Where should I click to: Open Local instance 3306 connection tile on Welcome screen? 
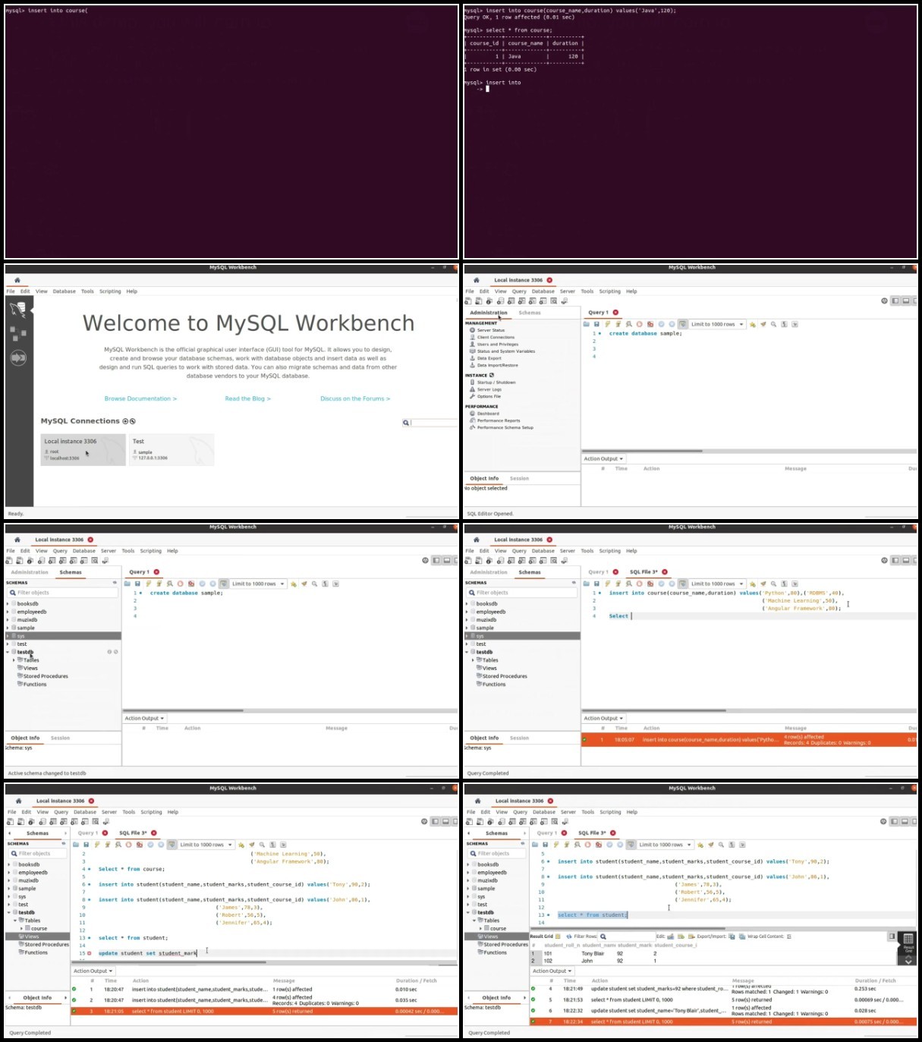click(83, 449)
